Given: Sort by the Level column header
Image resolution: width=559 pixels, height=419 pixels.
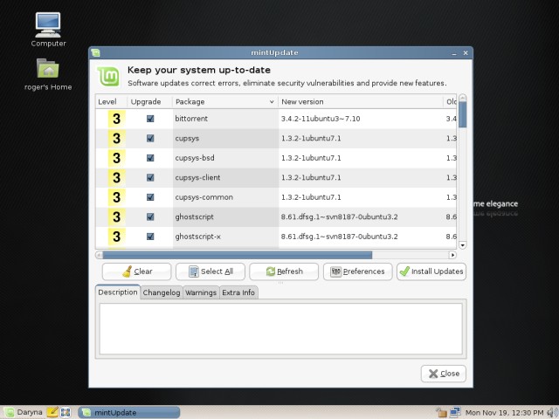Looking at the screenshot, I should 111,101.
